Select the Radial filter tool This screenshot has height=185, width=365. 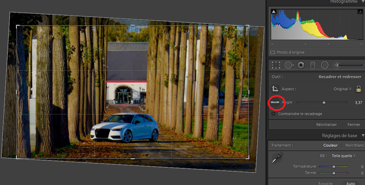[325, 65]
